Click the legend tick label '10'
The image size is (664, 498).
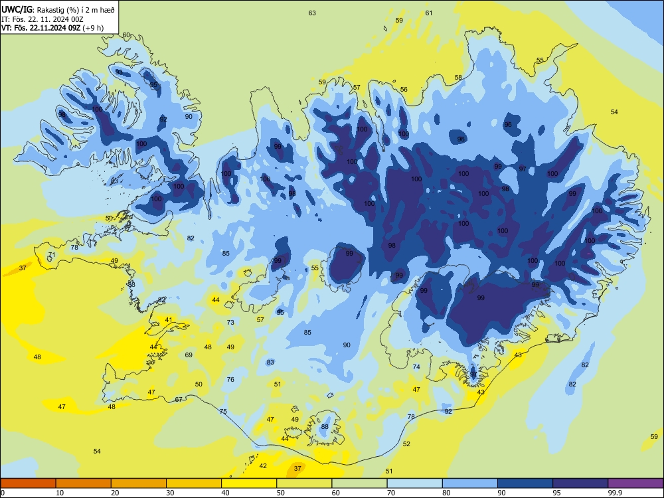(60, 493)
